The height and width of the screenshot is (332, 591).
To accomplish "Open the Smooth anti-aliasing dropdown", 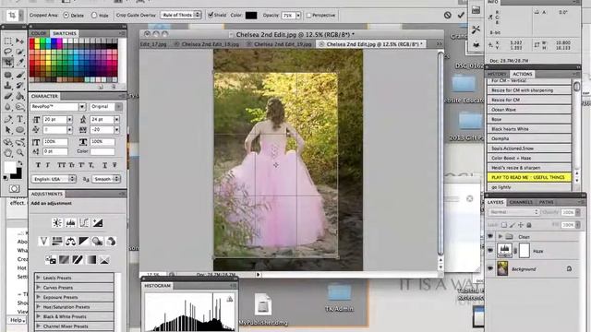I will pos(106,179).
